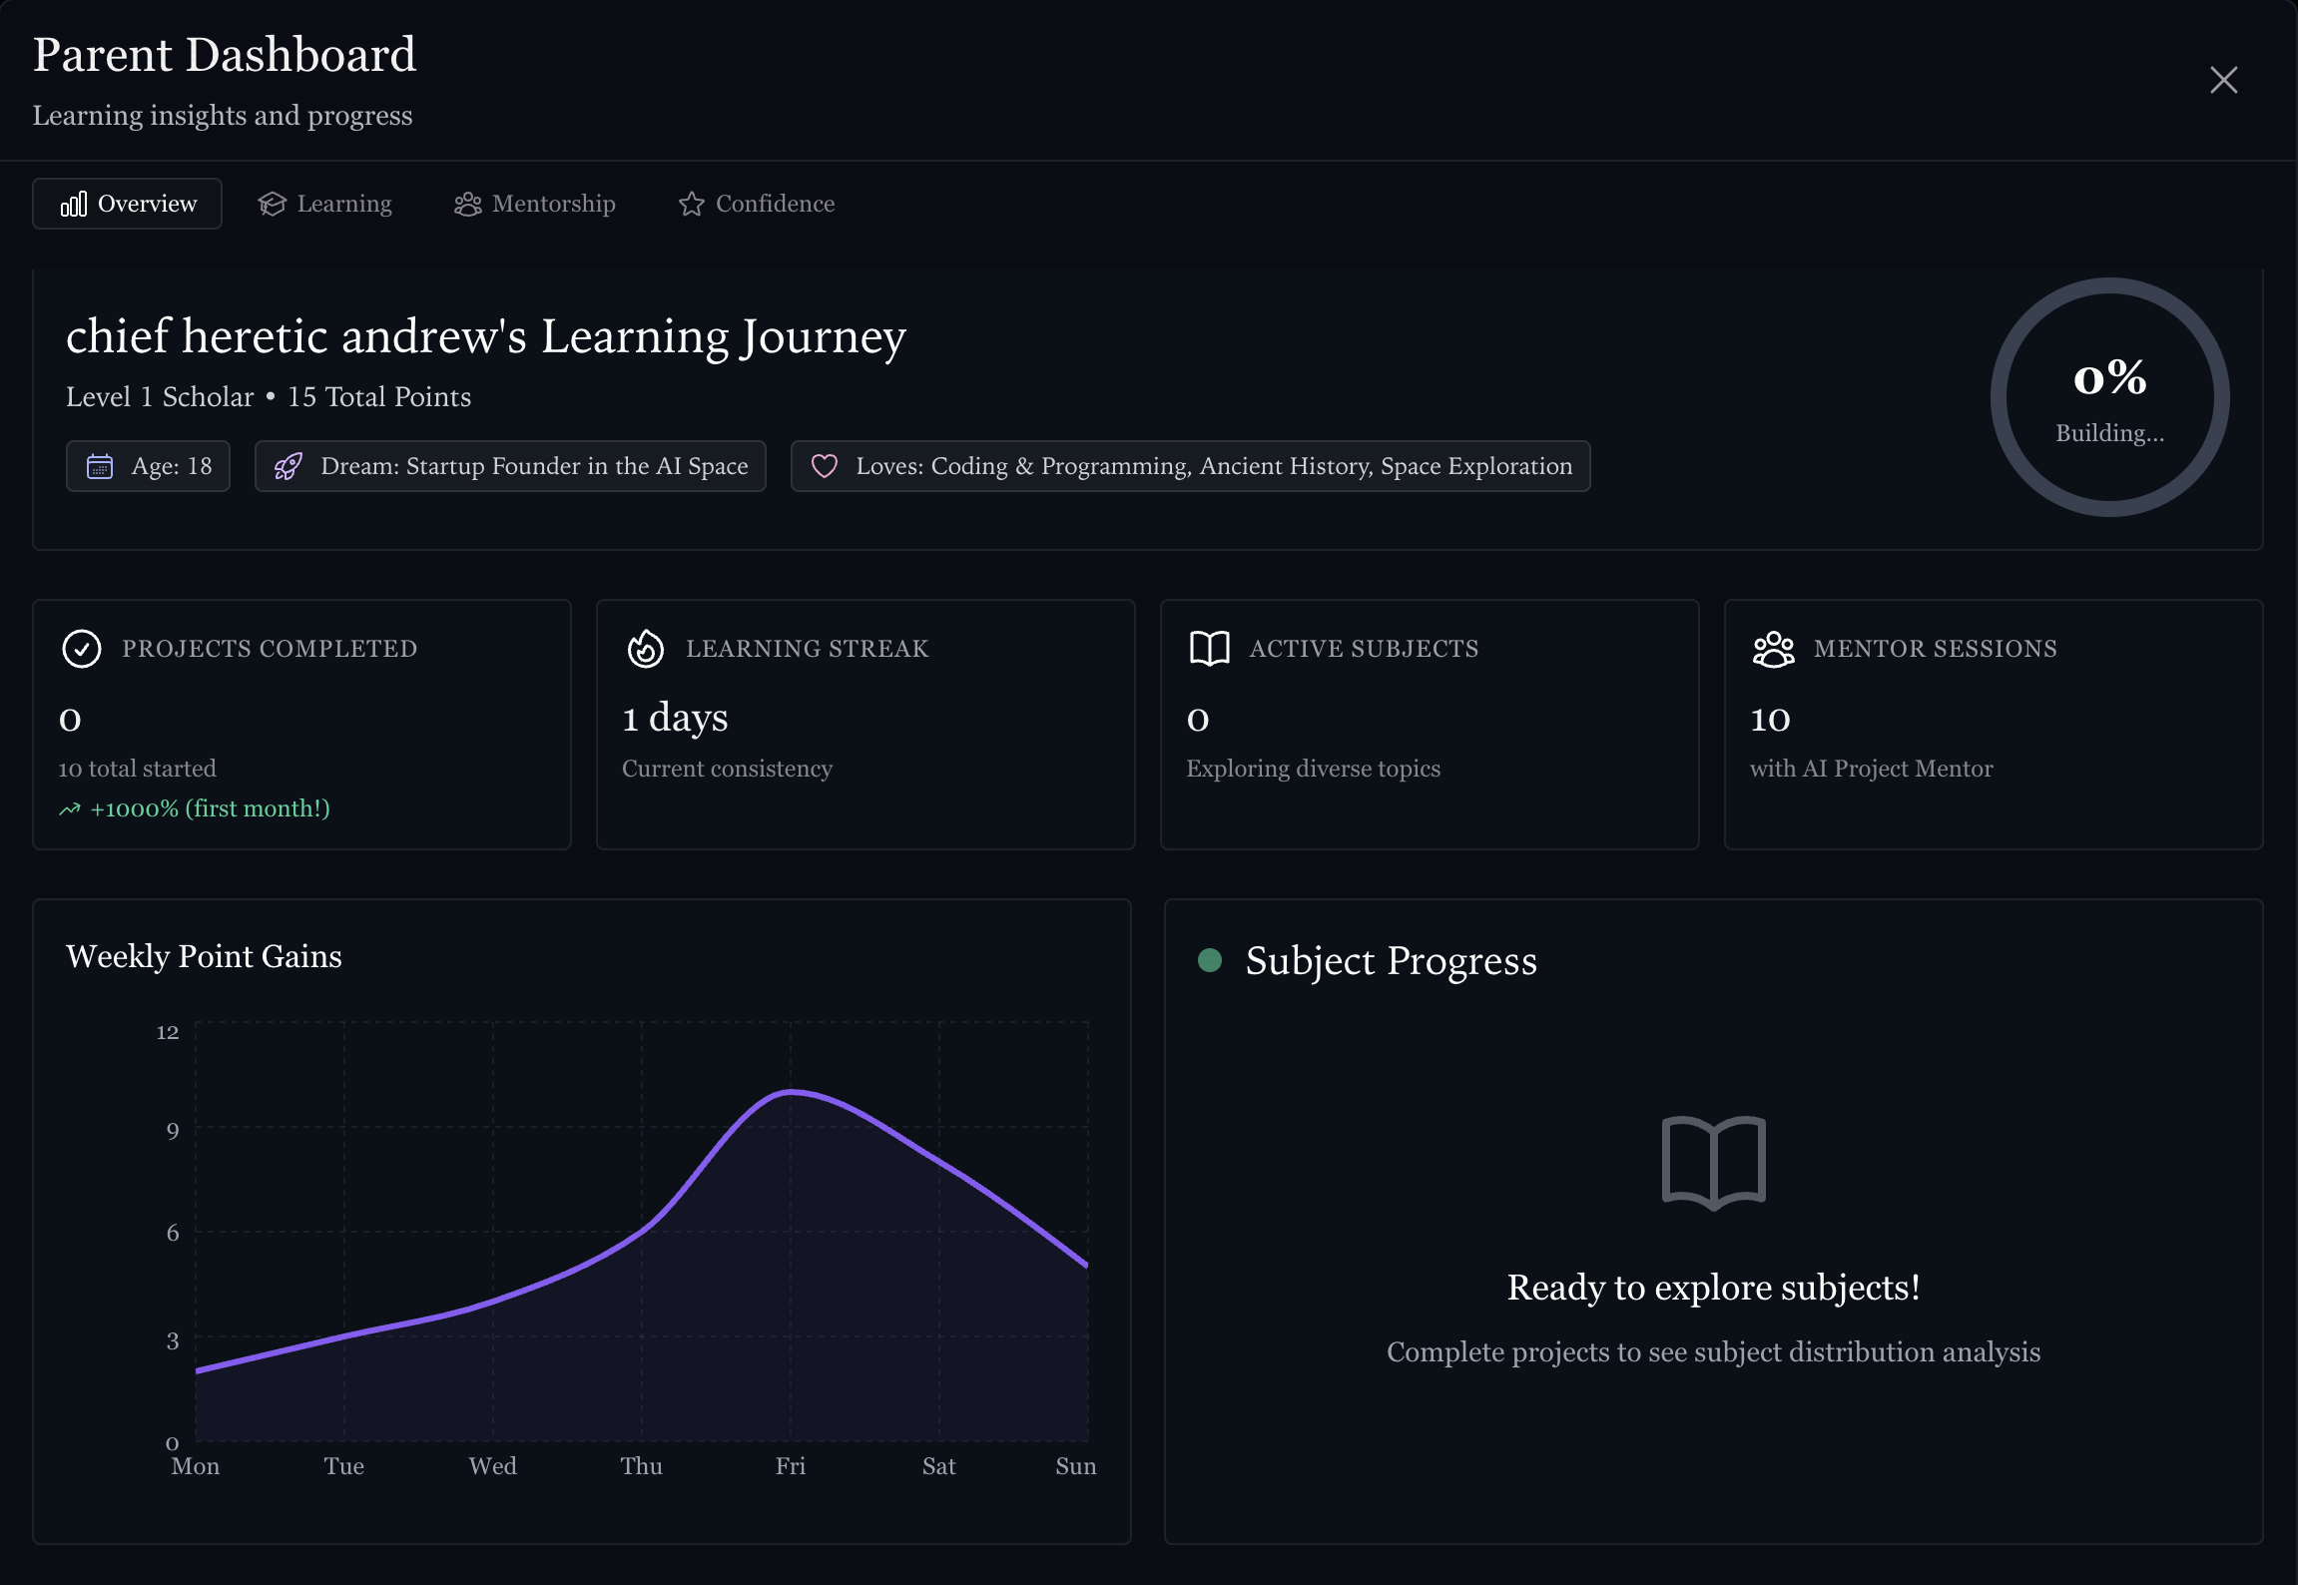The width and height of the screenshot is (2298, 1585).
Task: Click the flame icon for Learning Streak
Action: [x=644, y=649]
